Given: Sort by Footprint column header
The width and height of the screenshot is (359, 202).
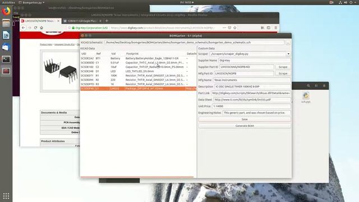Looking at the screenshot, I should pyautogui.click(x=132, y=54).
